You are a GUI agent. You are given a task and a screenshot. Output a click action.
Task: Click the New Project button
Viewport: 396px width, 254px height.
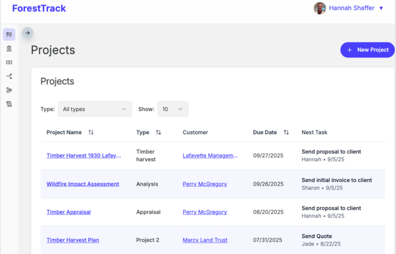(x=367, y=50)
